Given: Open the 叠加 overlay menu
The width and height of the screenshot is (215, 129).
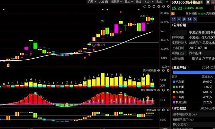Looking at the screenshot, I should (x=129, y=2).
